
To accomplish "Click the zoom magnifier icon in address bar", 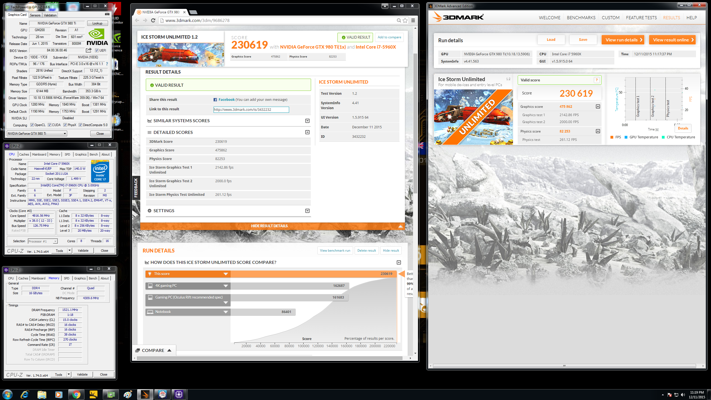I will click(x=399, y=20).
